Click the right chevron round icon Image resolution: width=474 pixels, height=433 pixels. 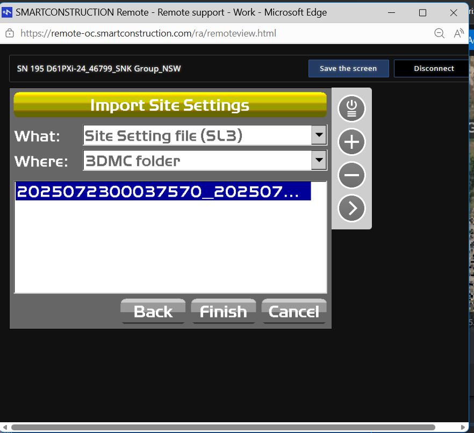pyautogui.click(x=351, y=208)
